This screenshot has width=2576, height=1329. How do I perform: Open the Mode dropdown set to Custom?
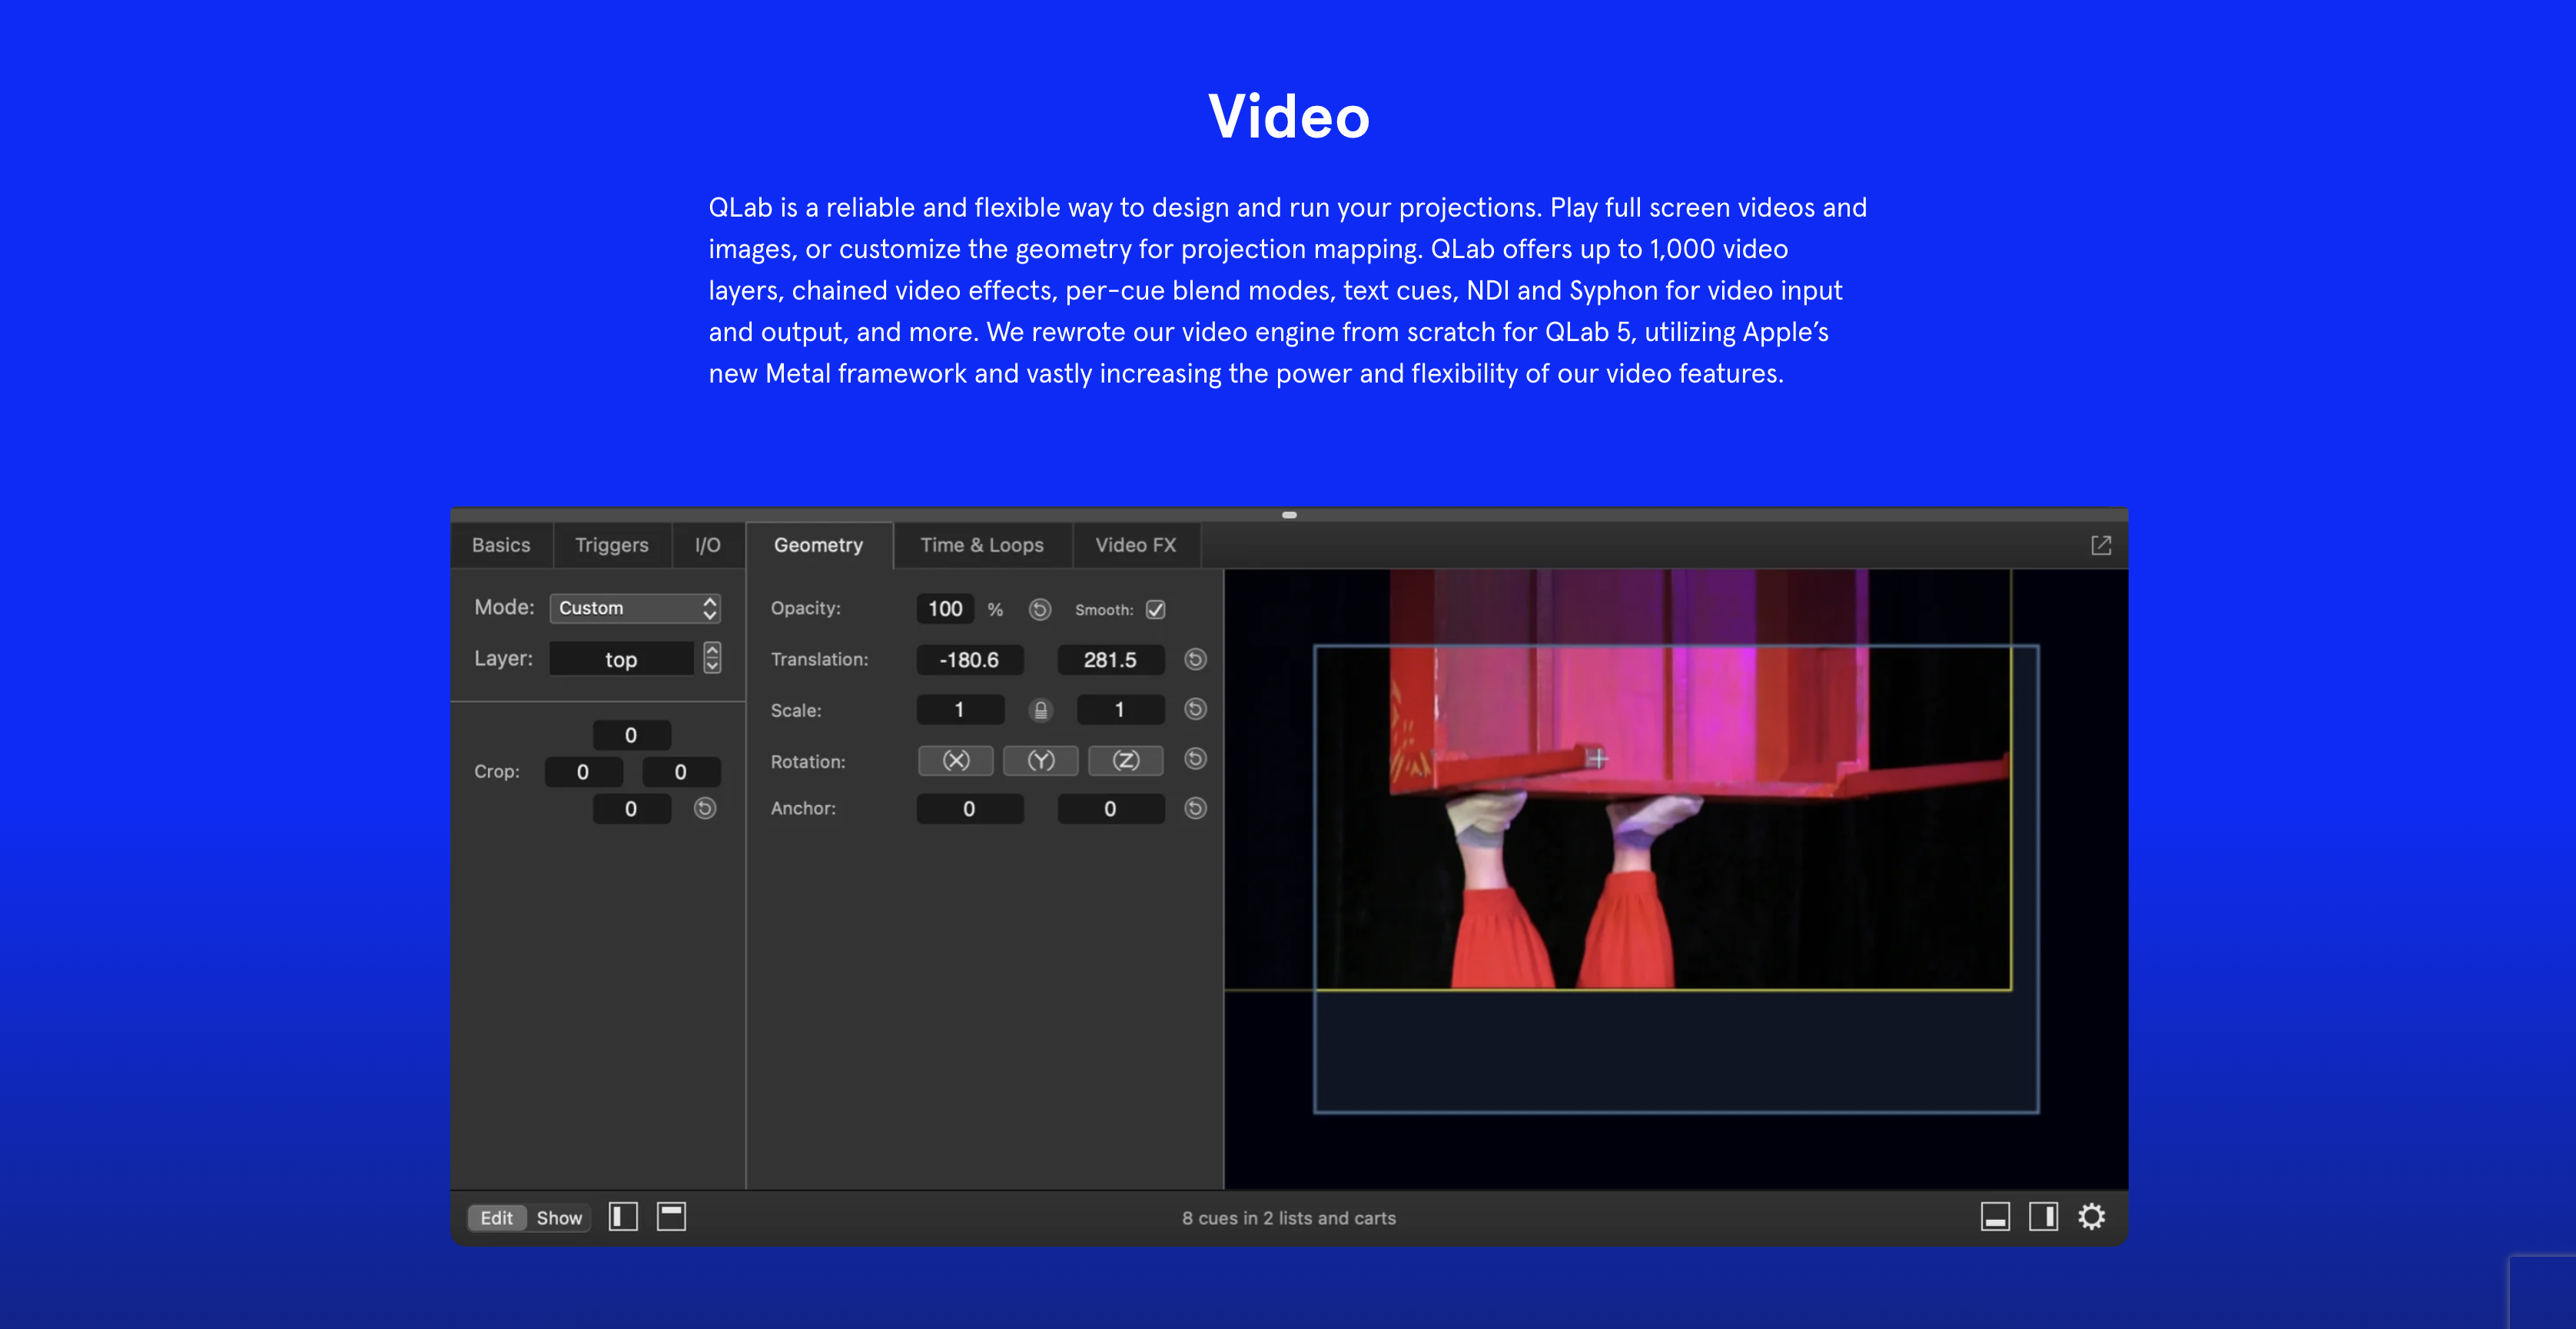[635, 608]
